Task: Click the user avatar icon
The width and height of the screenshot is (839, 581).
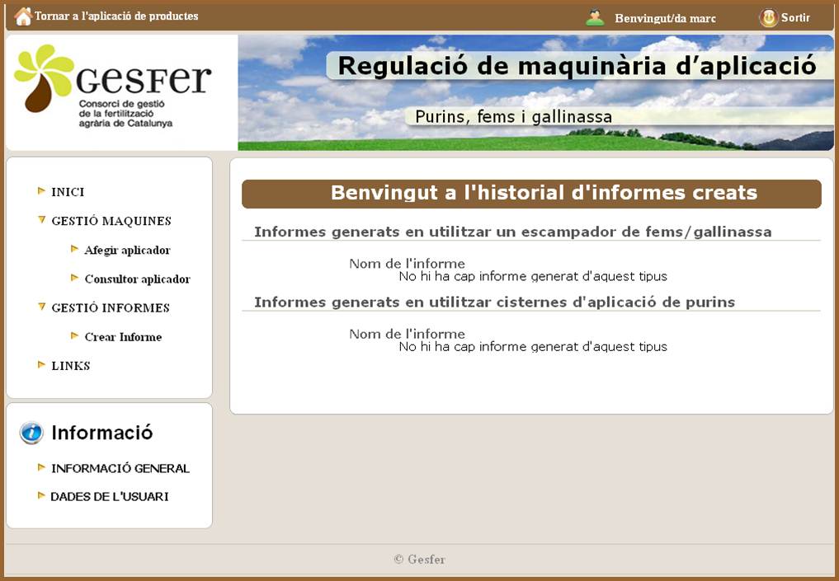Action: (595, 17)
